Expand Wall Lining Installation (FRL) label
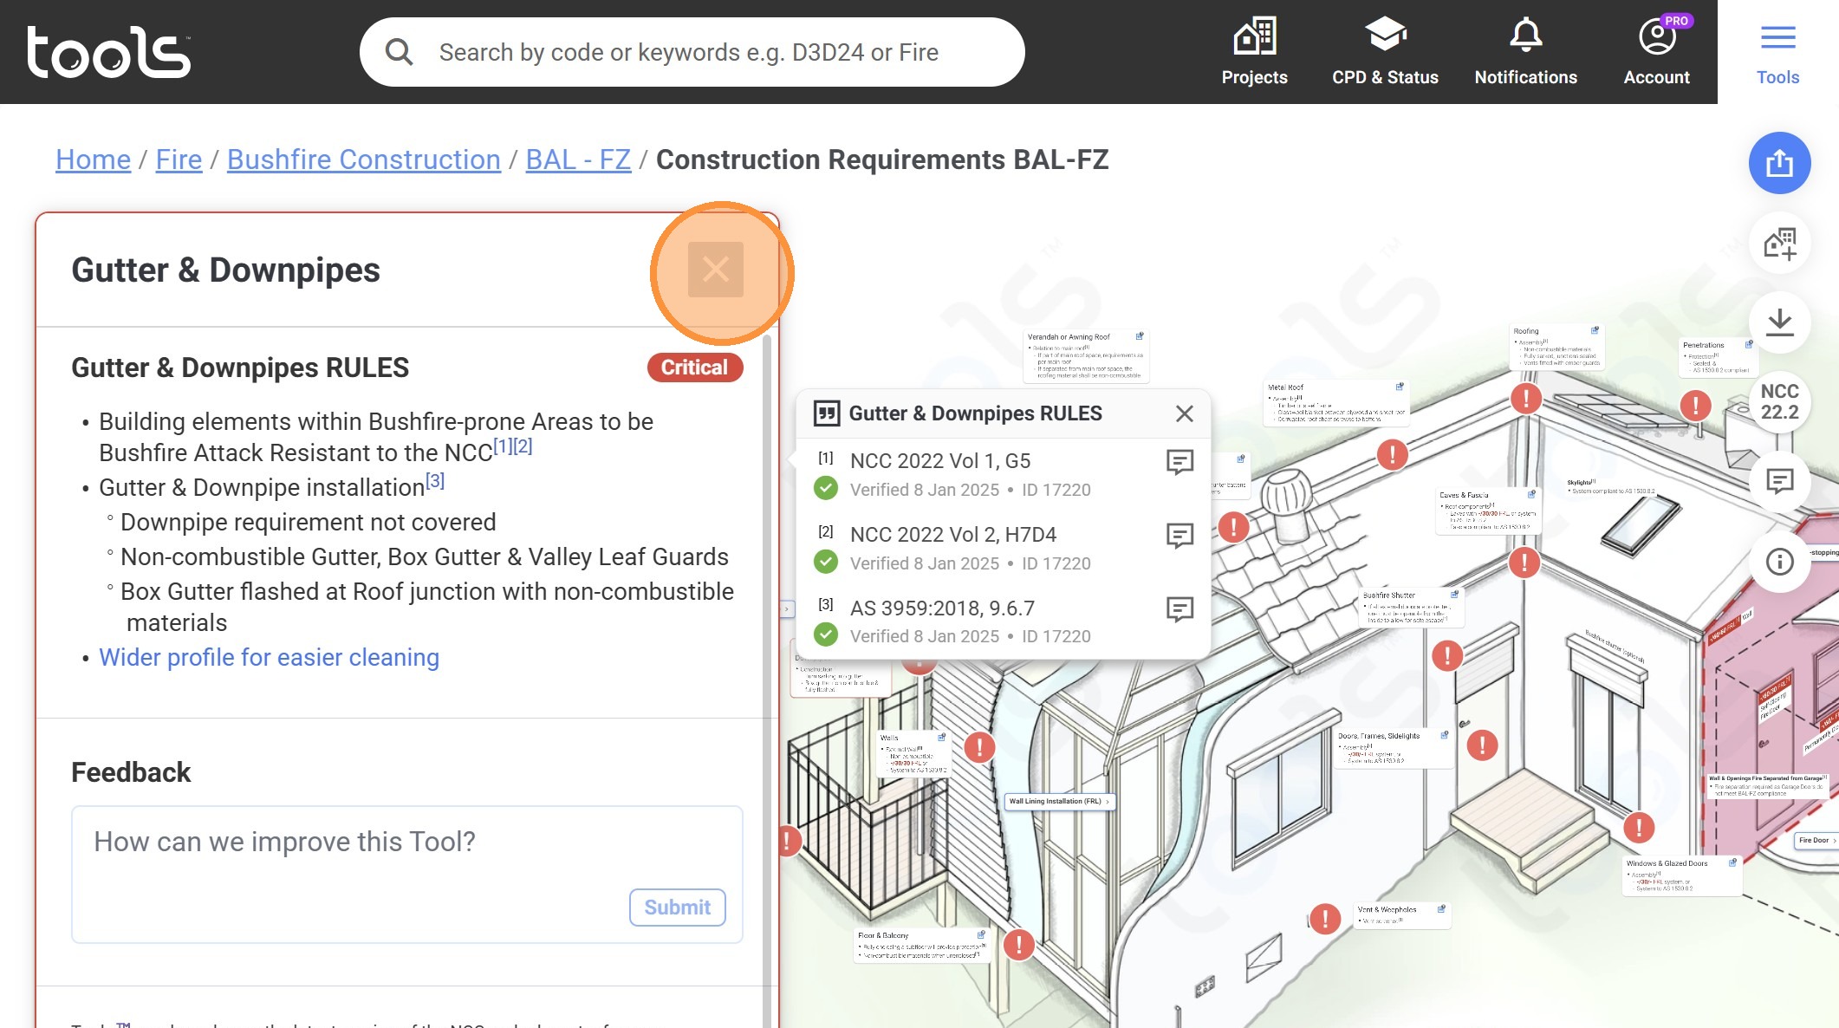The height and width of the screenshot is (1028, 1839). pyautogui.click(x=1058, y=802)
